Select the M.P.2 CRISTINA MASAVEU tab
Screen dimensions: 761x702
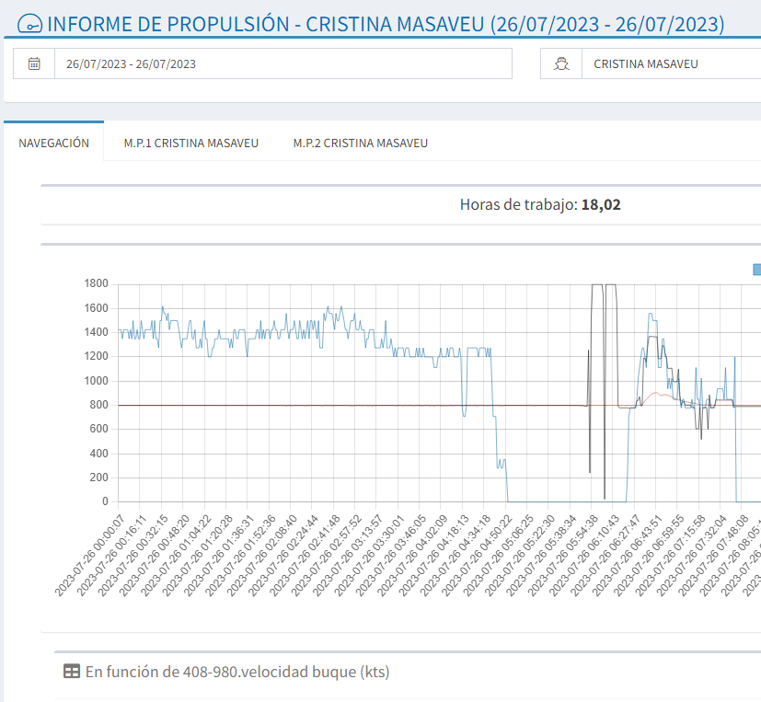[360, 144]
